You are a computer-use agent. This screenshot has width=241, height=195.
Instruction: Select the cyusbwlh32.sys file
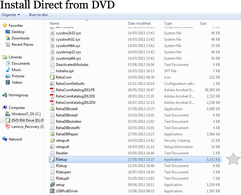coord(68,39)
